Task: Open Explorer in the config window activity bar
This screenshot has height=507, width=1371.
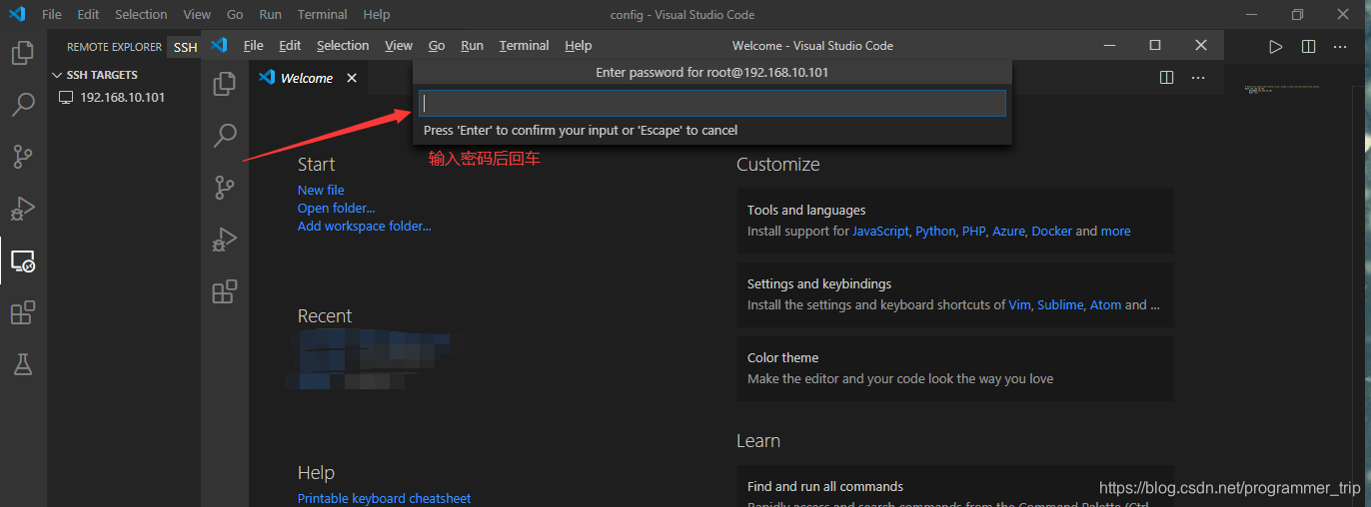Action: tap(23, 52)
